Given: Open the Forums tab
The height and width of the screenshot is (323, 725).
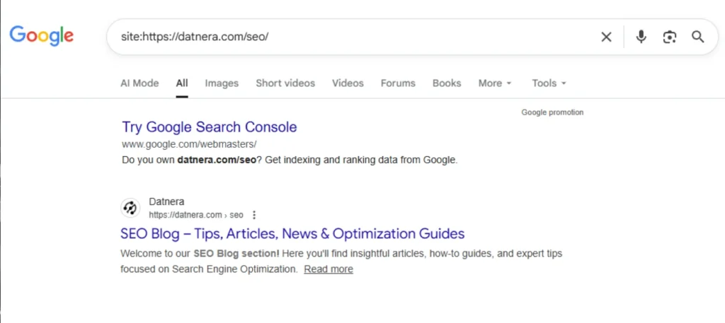Looking at the screenshot, I should pyautogui.click(x=398, y=83).
